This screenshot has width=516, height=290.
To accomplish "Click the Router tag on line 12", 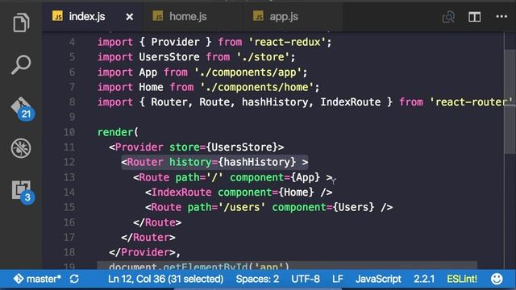I will [145, 162].
